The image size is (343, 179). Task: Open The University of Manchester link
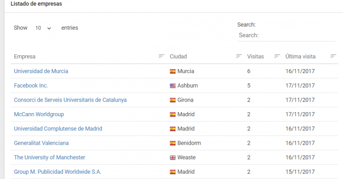tap(50, 158)
